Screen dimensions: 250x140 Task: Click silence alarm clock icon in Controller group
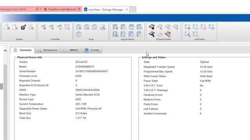point(67,27)
